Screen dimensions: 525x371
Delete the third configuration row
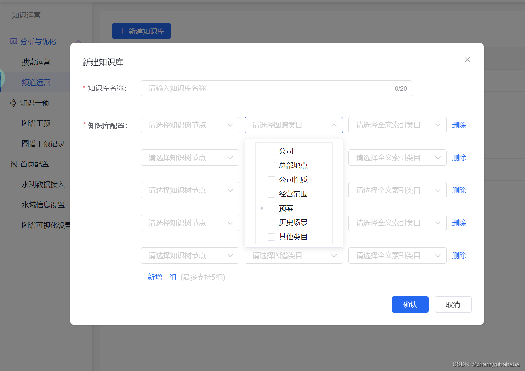pyautogui.click(x=459, y=190)
